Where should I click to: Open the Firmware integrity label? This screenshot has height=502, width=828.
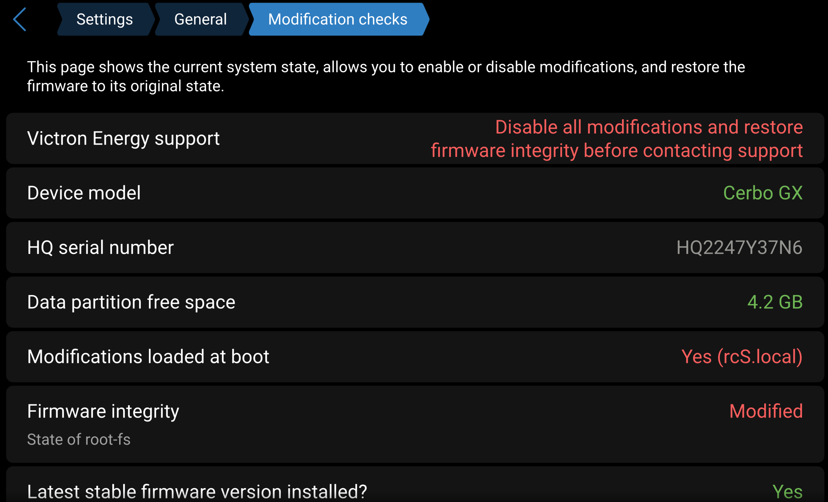(103, 411)
